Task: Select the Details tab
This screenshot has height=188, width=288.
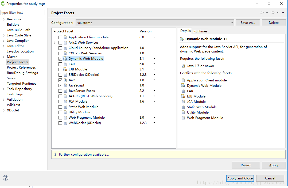Action: coord(185,31)
